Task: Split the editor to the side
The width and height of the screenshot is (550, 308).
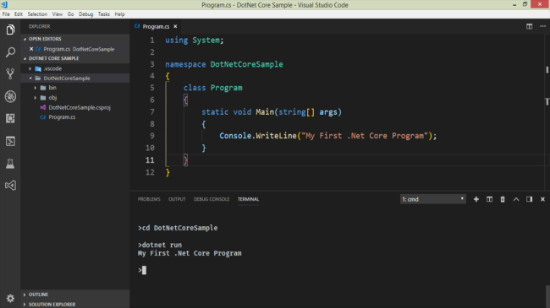Action: click(x=529, y=26)
